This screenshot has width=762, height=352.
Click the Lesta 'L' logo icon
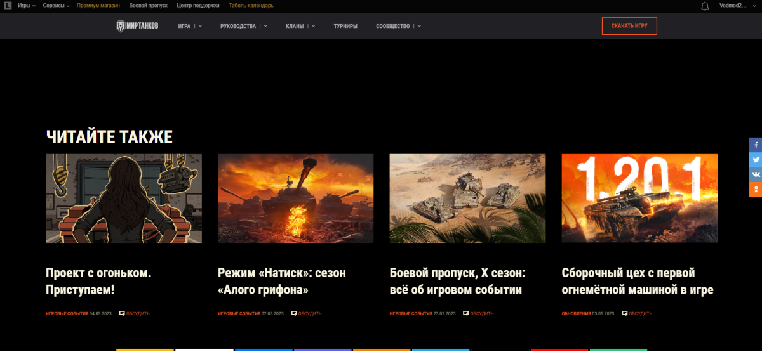point(8,5)
